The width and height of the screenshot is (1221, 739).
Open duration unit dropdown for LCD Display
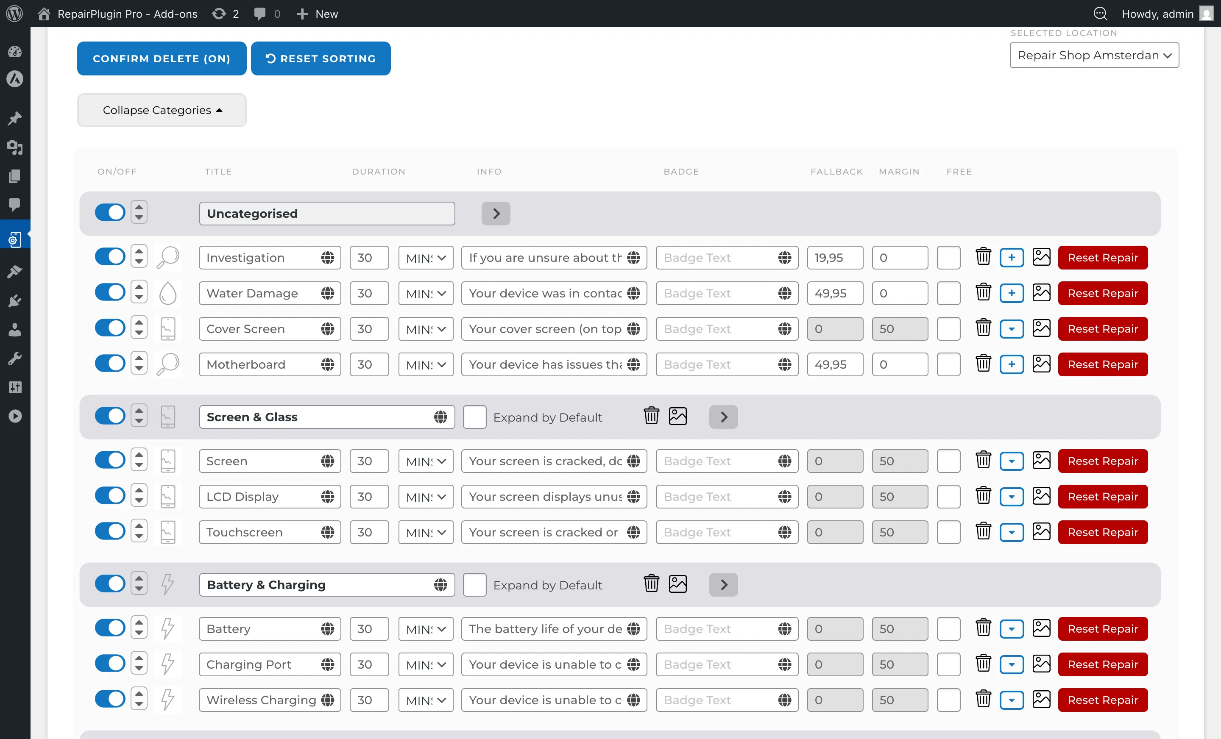point(426,496)
